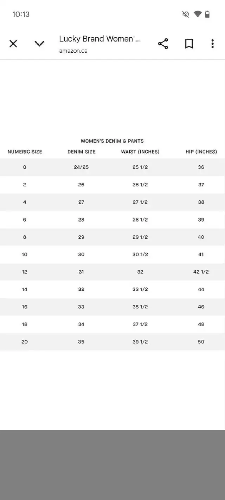Collapse the tab using down chevron
Image resolution: width=225 pixels, height=500 pixels.
pyautogui.click(x=39, y=44)
